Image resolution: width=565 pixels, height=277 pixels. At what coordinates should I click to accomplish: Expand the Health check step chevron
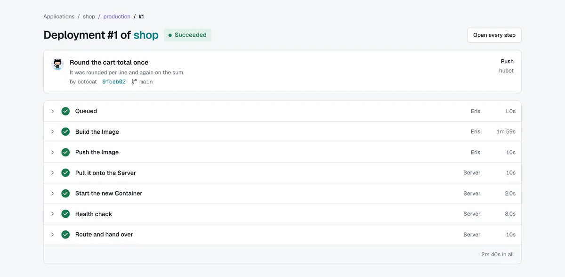click(53, 214)
